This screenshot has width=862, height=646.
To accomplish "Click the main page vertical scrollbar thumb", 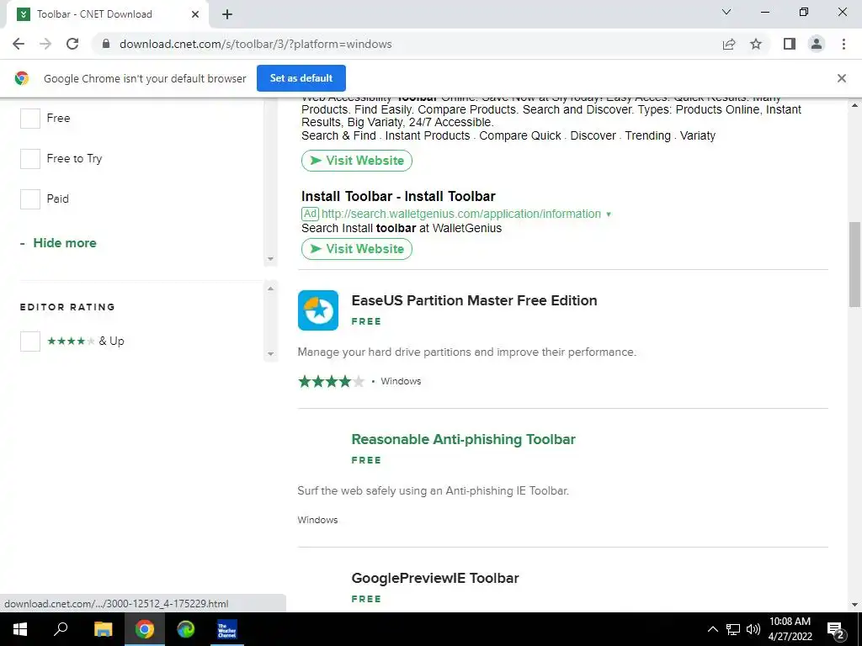I will pyautogui.click(x=855, y=264).
